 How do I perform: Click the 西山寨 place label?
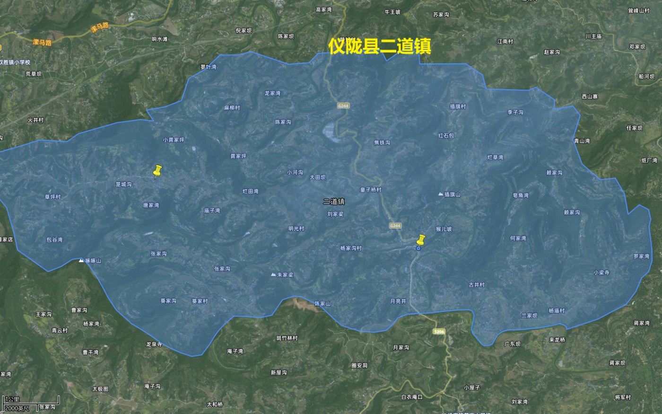[590, 97]
